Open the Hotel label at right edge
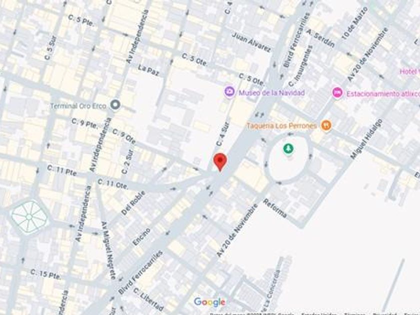 (409, 71)
